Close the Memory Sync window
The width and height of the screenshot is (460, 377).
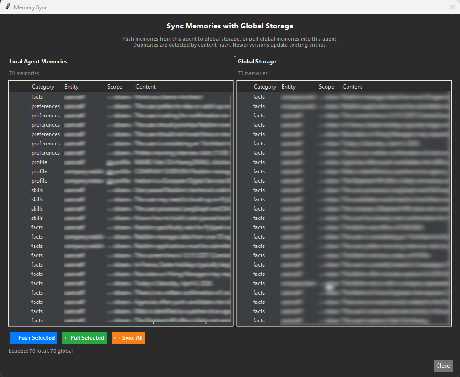(442, 365)
